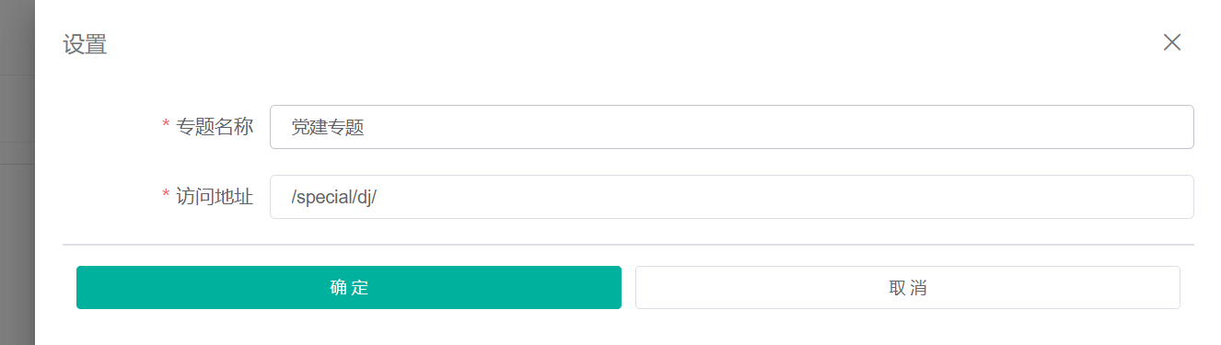Click the red asterisk beside 专题名称
Screen dimensions: 1221x345
[166, 126]
